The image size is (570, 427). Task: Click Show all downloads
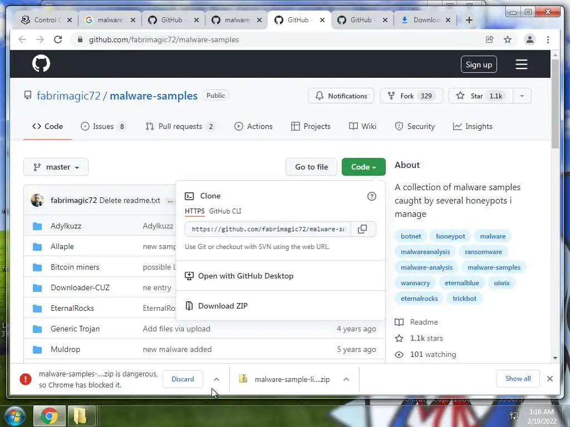[518, 379]
